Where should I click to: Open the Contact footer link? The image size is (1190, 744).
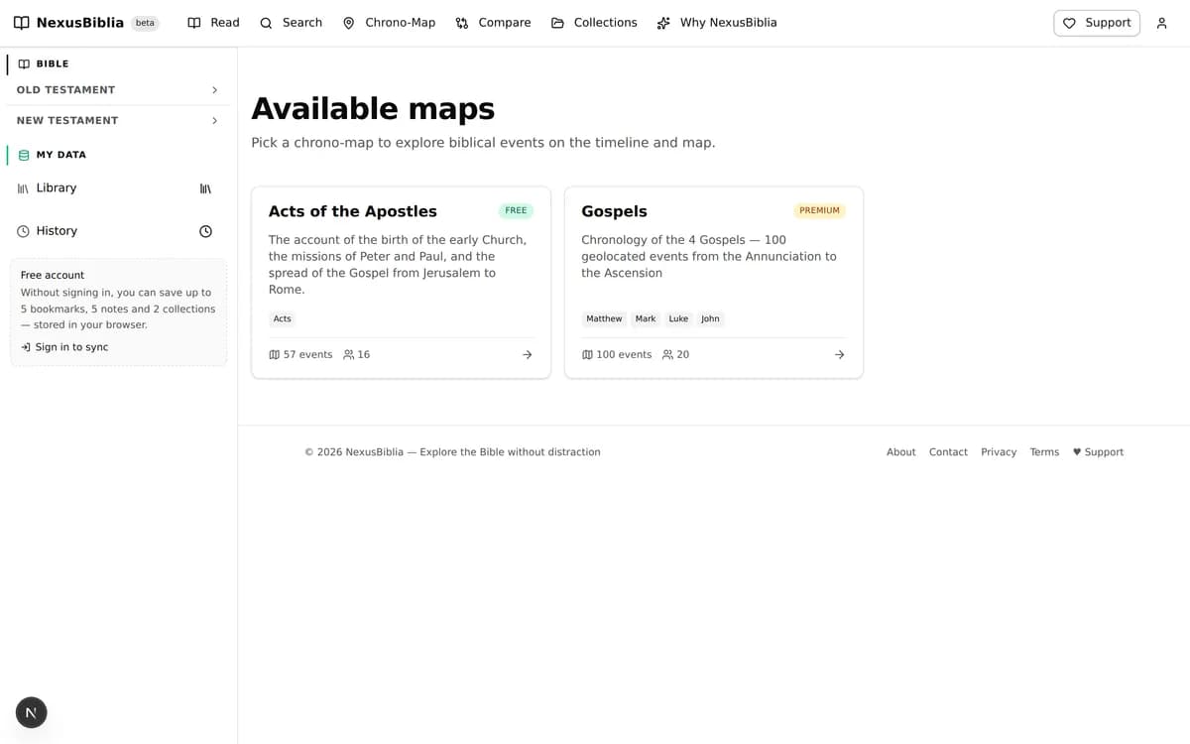click(x=948, y=452)
